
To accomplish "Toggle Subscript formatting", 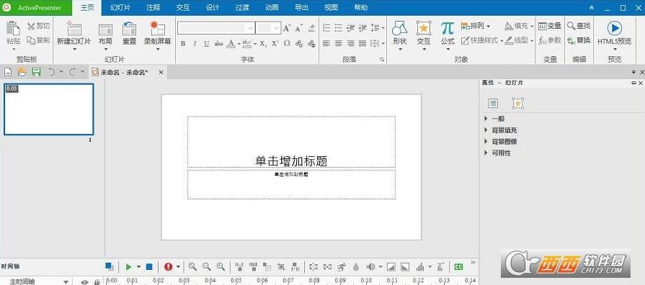I will [x=263, y=43].
